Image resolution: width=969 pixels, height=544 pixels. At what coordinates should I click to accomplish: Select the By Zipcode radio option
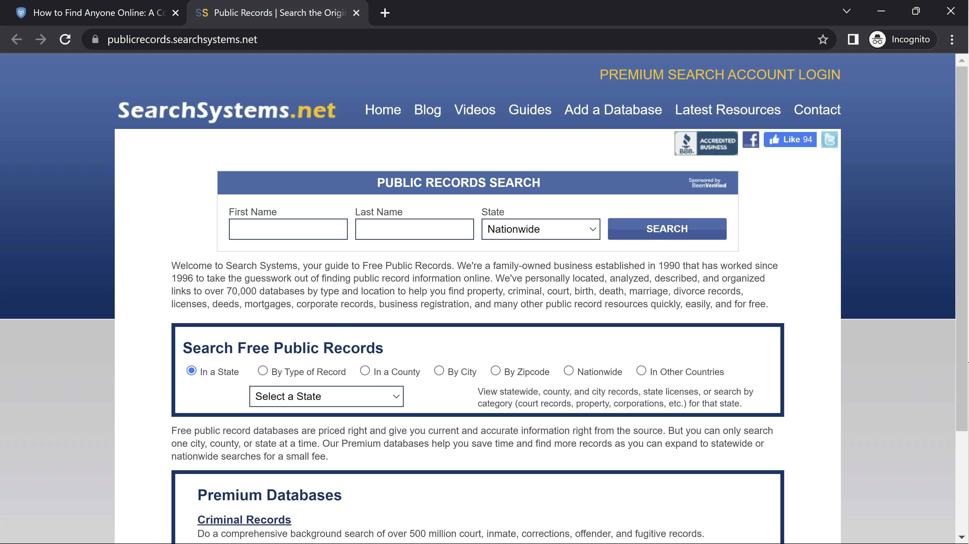[x=495, y=371]
